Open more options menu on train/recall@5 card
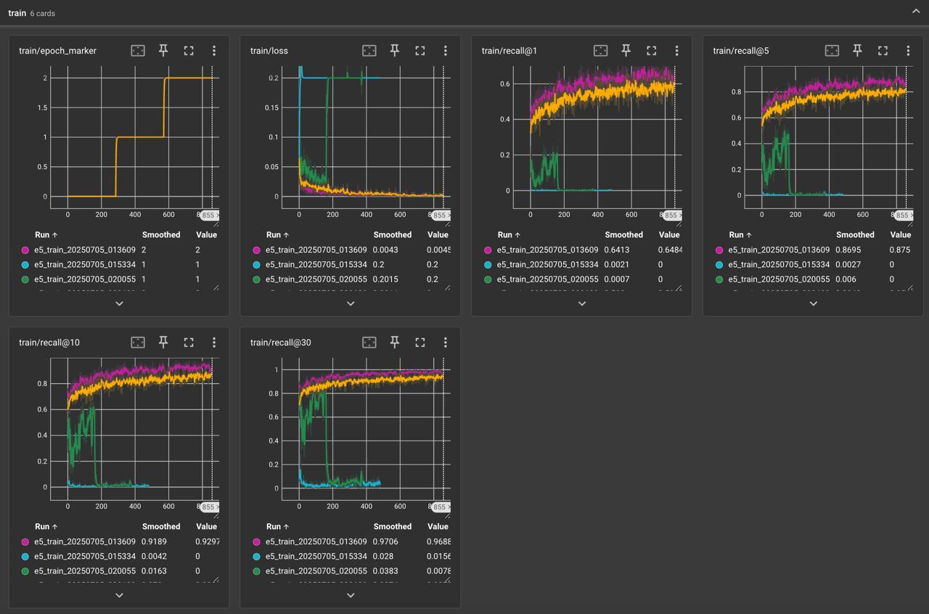The width and height of the screenshot is (929, 614). tap(907, 50)
